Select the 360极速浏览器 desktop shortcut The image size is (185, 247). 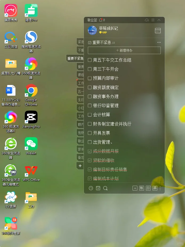tap(31, 68)
